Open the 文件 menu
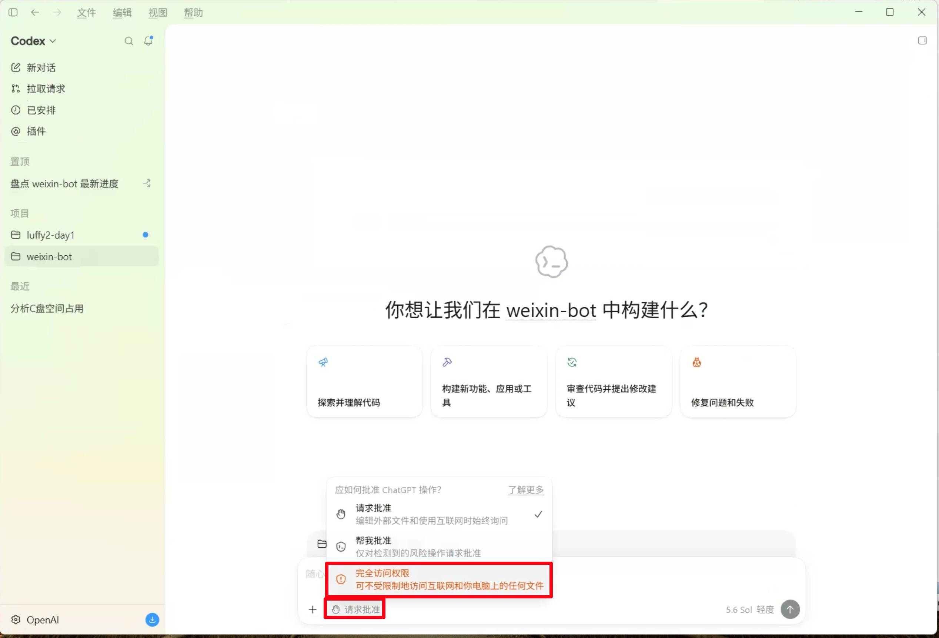This screenshot has width=939, height=638. pos(87,13)
